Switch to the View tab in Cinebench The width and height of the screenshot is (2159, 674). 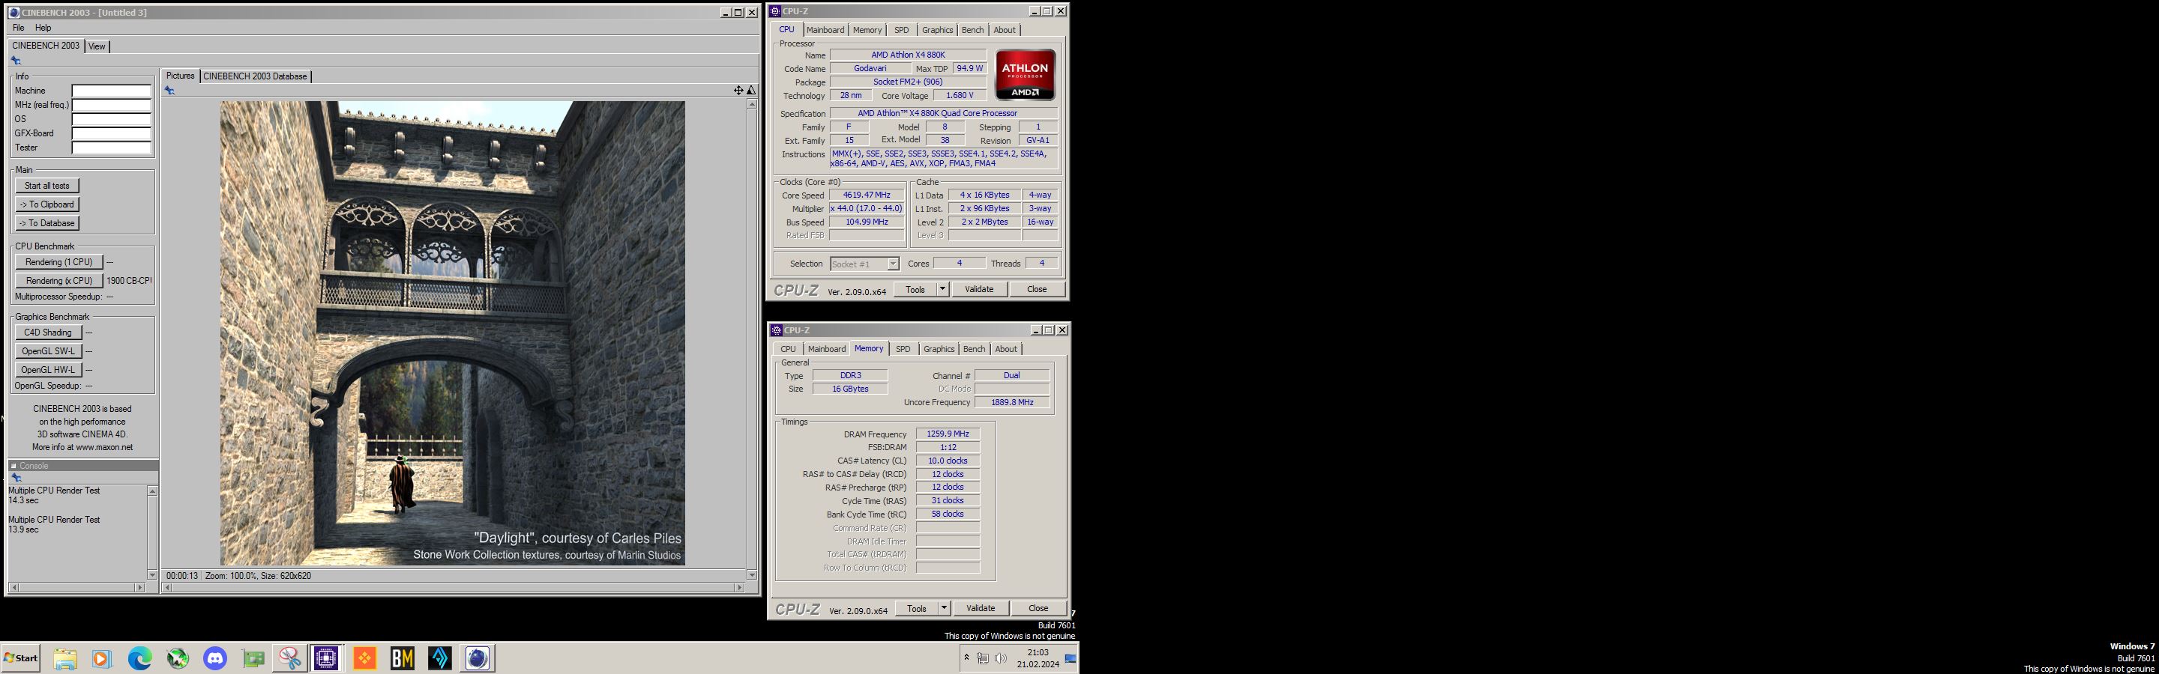pos(97,46)
